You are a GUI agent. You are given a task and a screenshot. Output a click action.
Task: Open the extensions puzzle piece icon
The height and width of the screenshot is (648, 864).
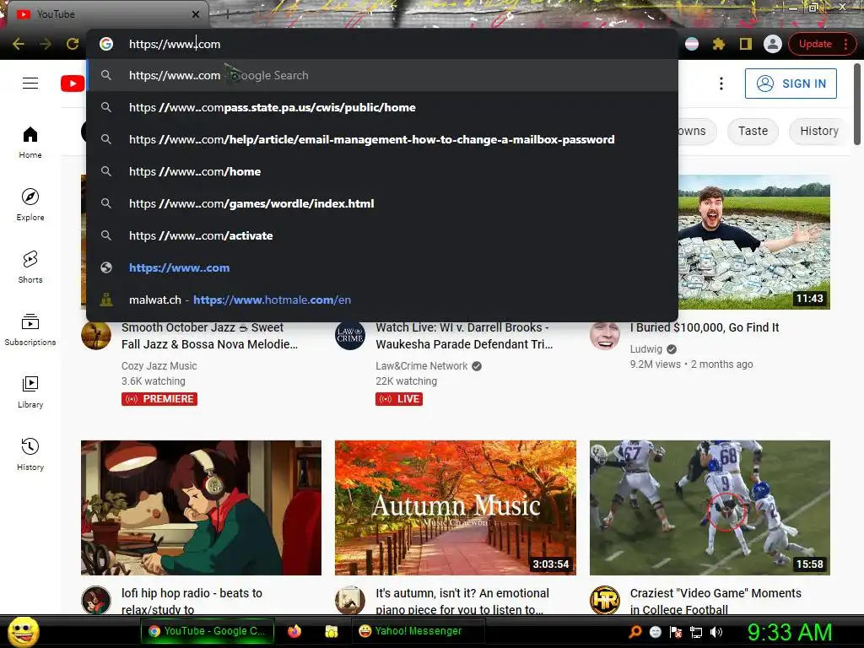coord(719,44)
